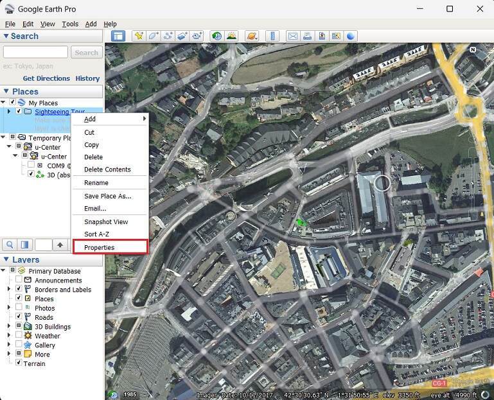
Task: Toggle the Show Sunlight icon
Action: (x=231, y=36)
